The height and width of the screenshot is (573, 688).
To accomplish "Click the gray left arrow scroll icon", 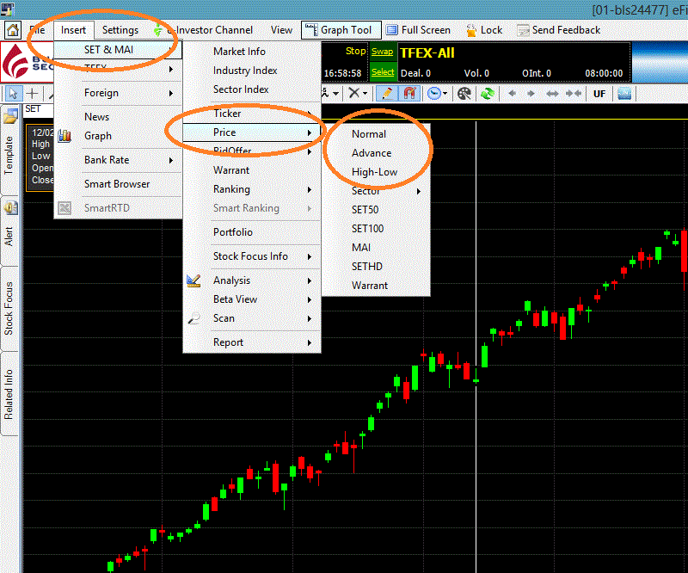I will pyautogui.click(x=512, y=94).
